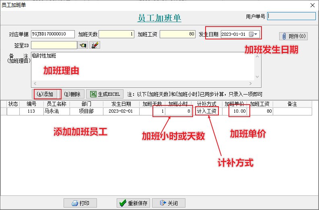Click inside the 备注 overtime reason textbox
Image resolution: width=319 pixels, height=210 pixels.
pos(141,66)
